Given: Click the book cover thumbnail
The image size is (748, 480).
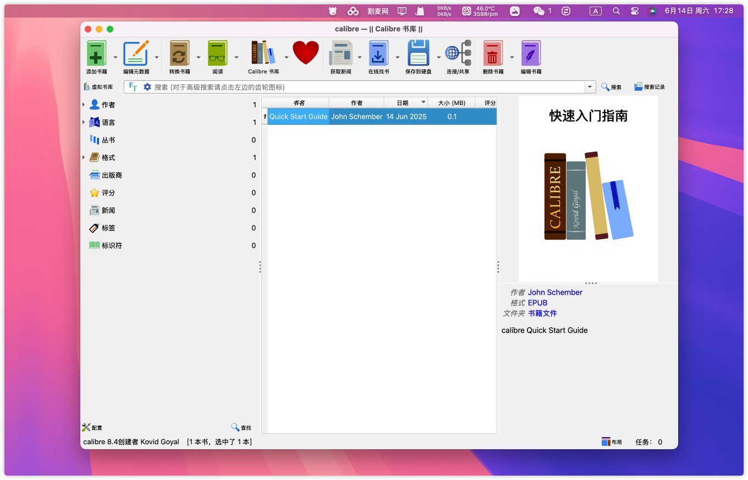Looking at the screenshot, I should [588, 189].
